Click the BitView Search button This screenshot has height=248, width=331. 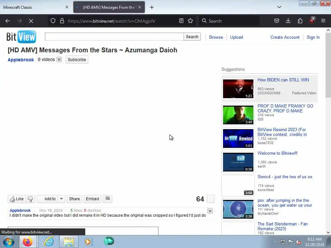192,37
